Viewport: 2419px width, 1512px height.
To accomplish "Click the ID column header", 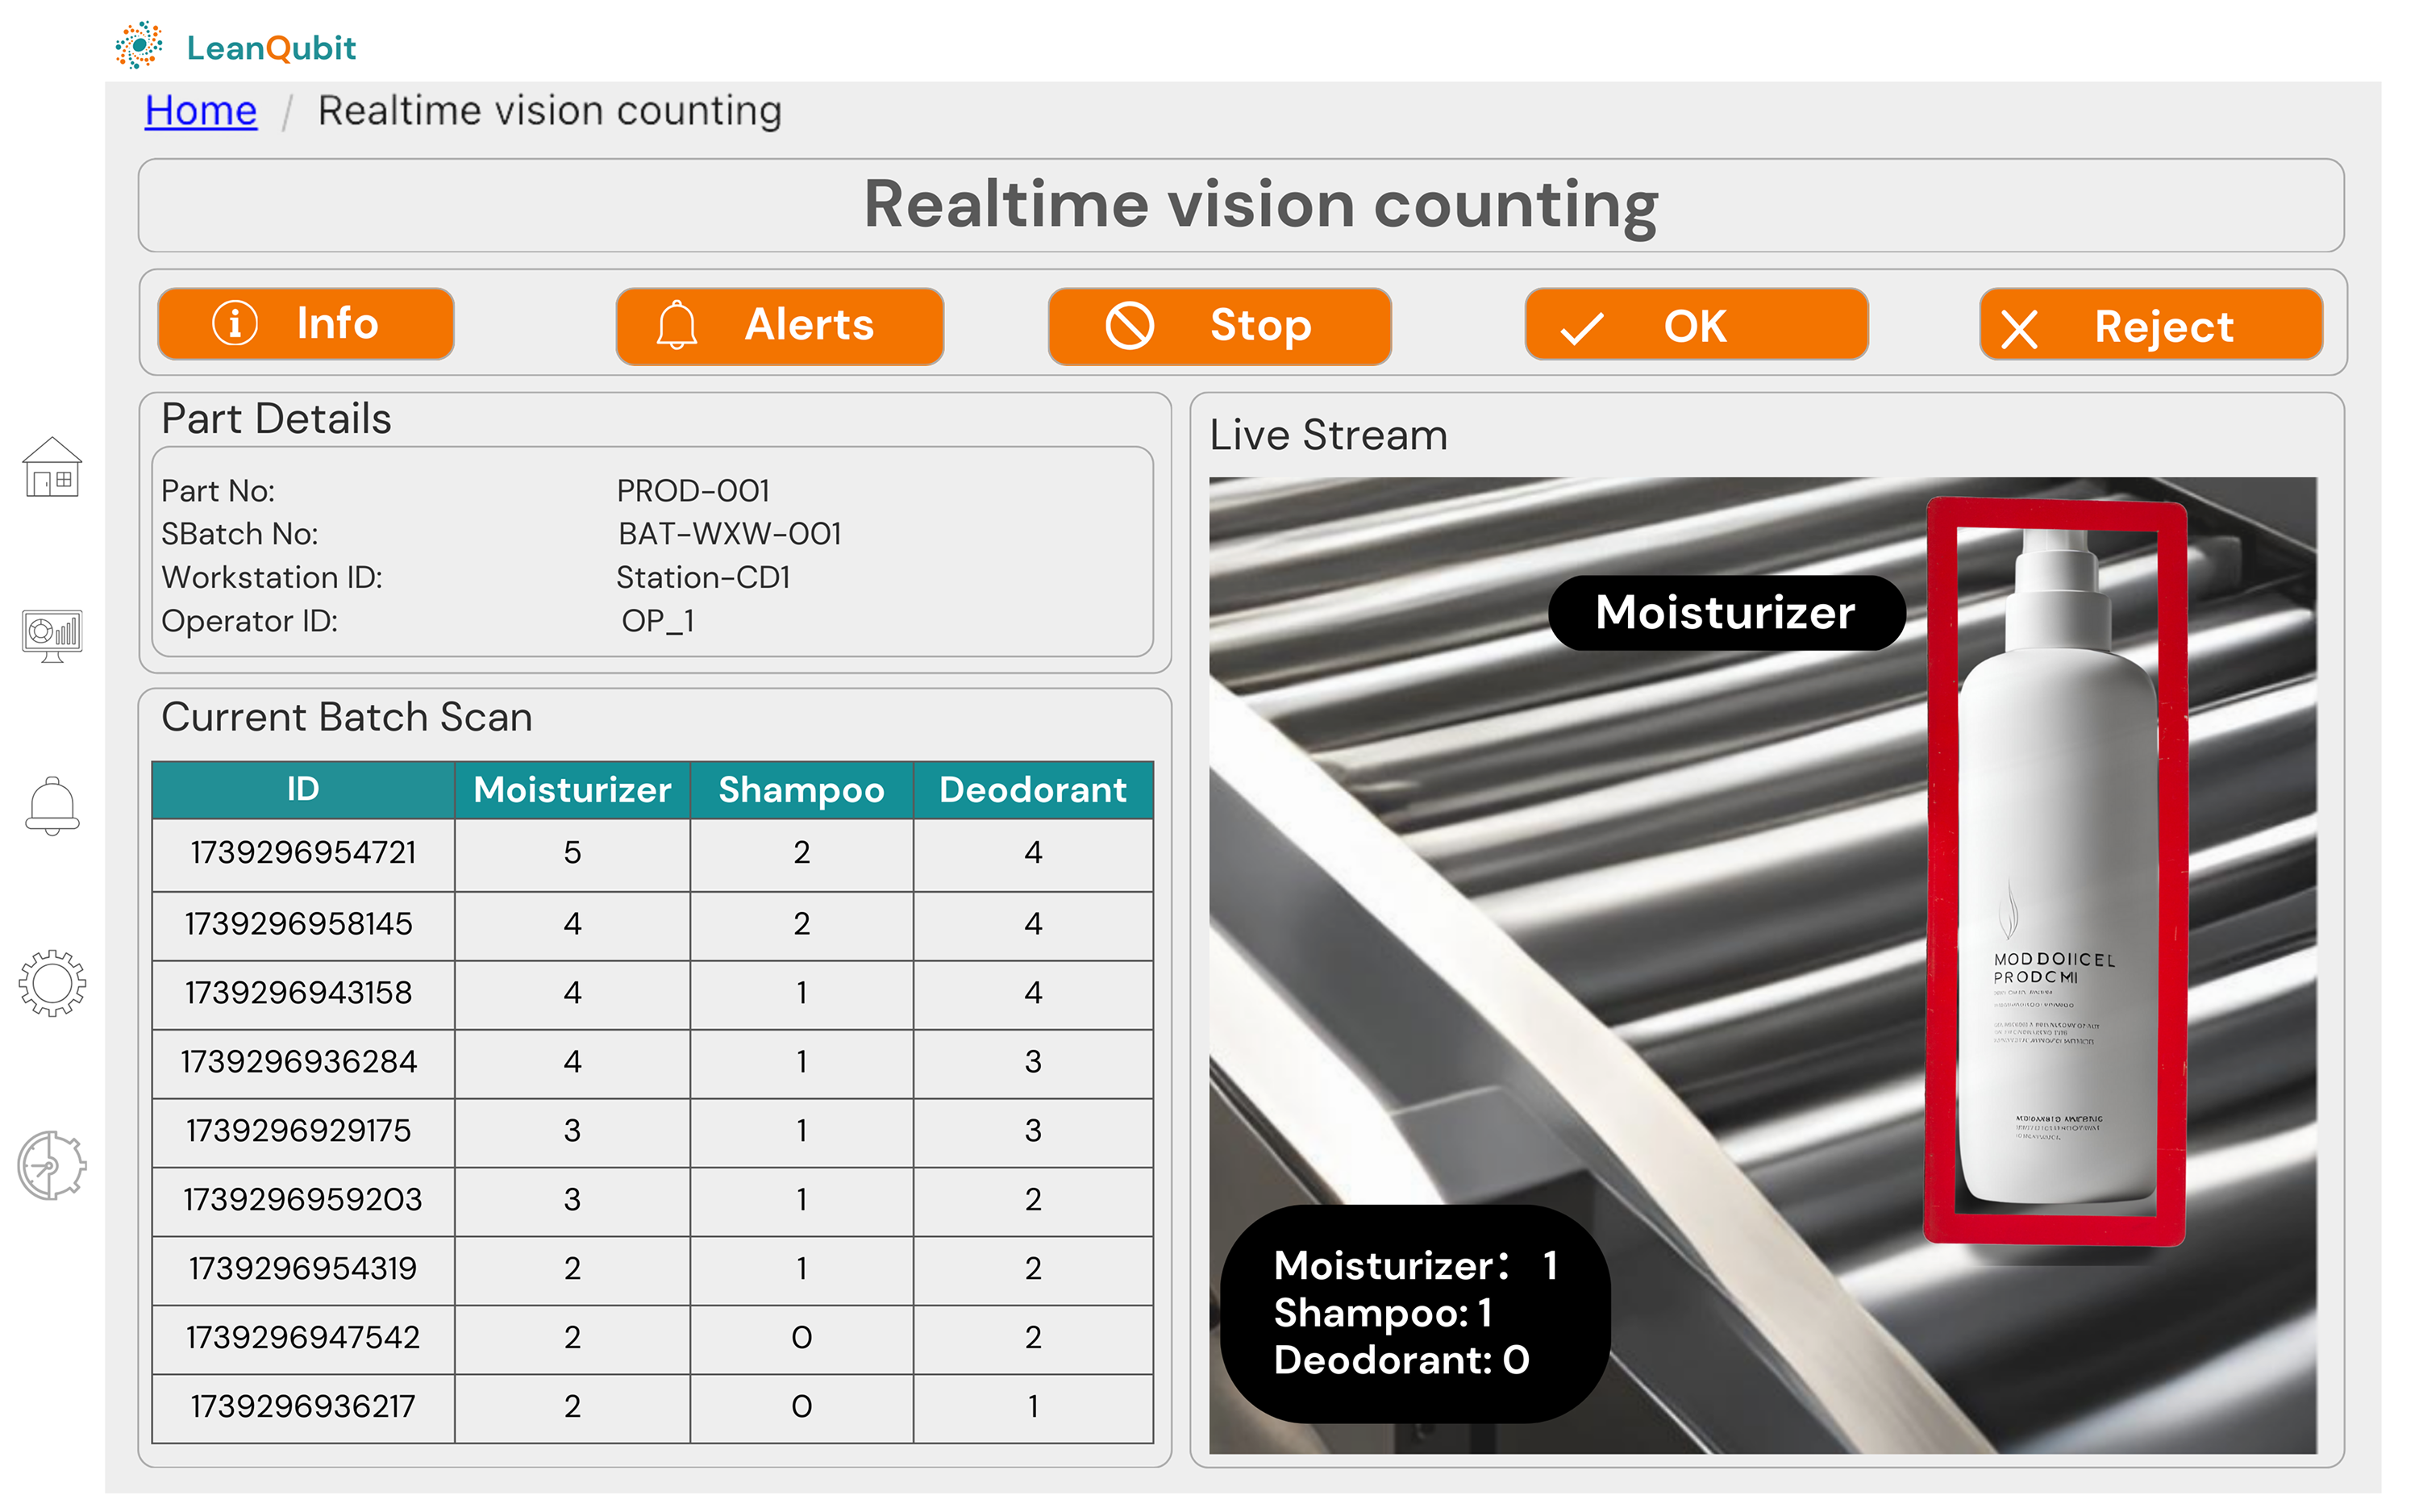I will (x=303, y=790).
